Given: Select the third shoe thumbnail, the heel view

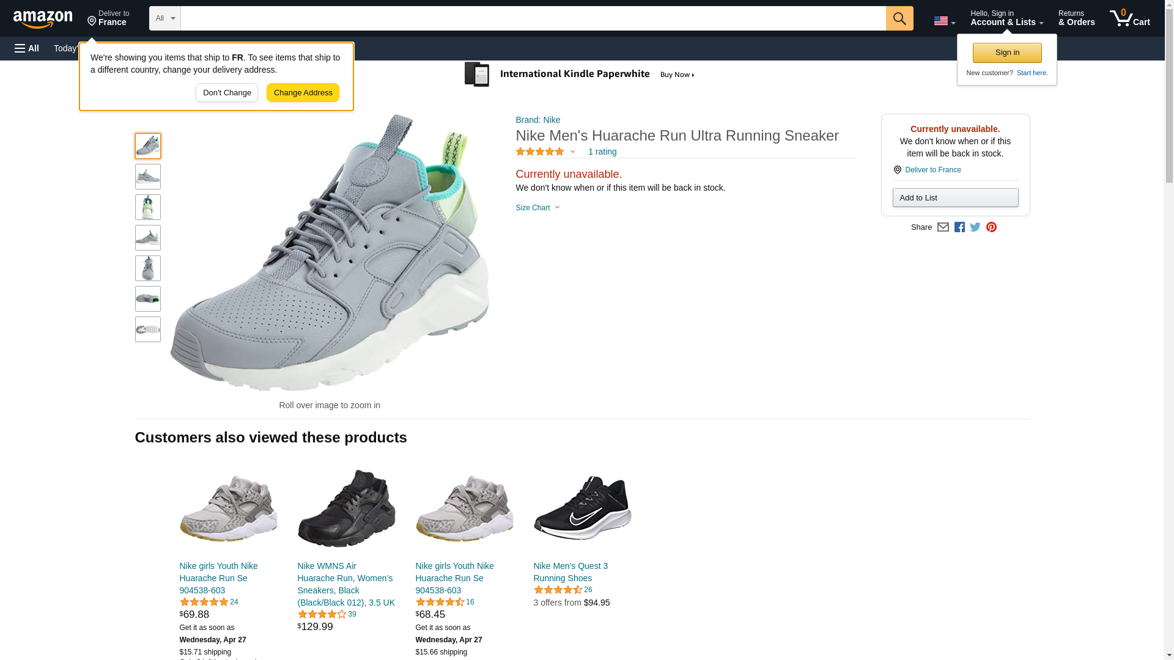Looking at the screenshot, I should [148, 207].
